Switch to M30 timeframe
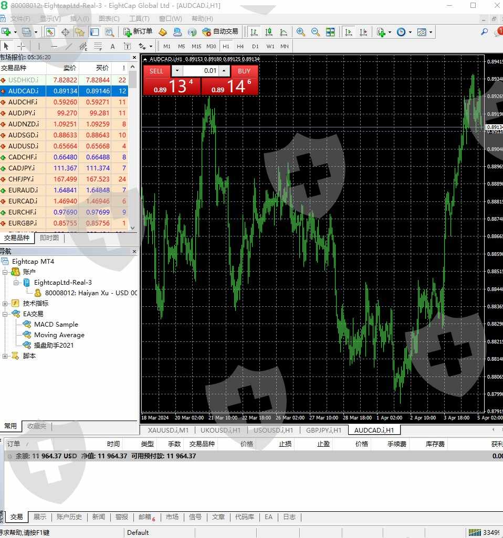This screenshot has height=538, width=503. 211,46
